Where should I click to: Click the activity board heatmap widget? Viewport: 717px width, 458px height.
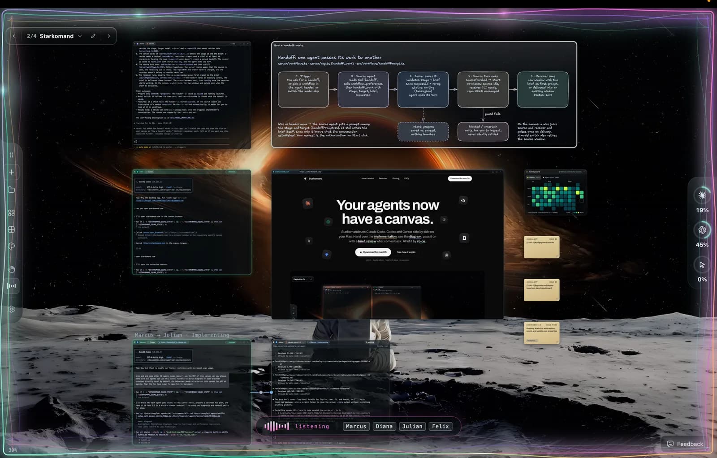point(556,193)
